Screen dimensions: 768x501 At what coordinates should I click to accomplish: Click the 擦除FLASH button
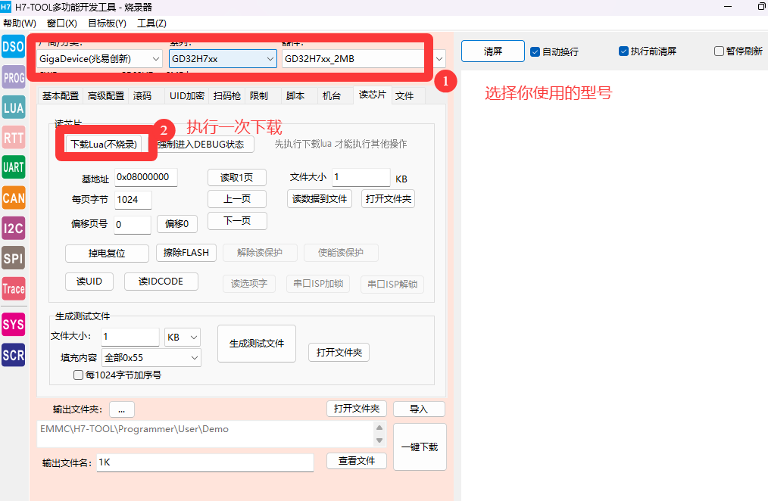186,253
